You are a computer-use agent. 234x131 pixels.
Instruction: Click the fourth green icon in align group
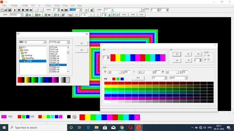coord(118,15)
